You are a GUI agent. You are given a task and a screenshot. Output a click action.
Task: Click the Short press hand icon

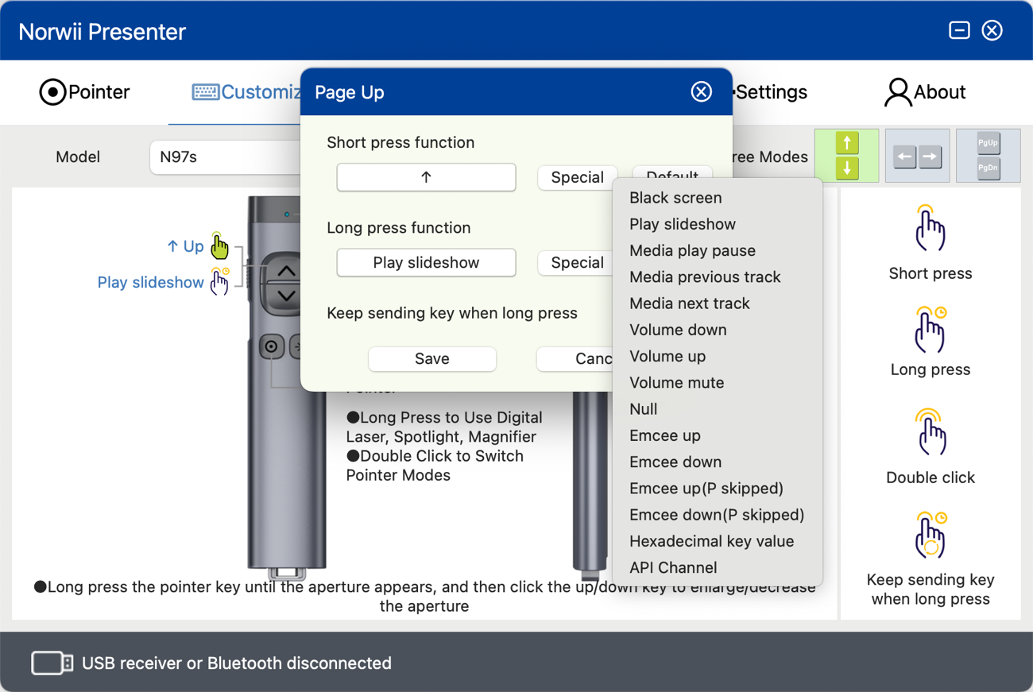930,228
